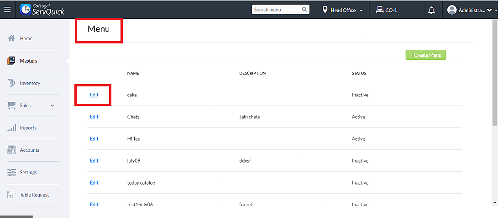Click the search magnifier icon
This screenshot has height=218, width=498.
point(304,10)
